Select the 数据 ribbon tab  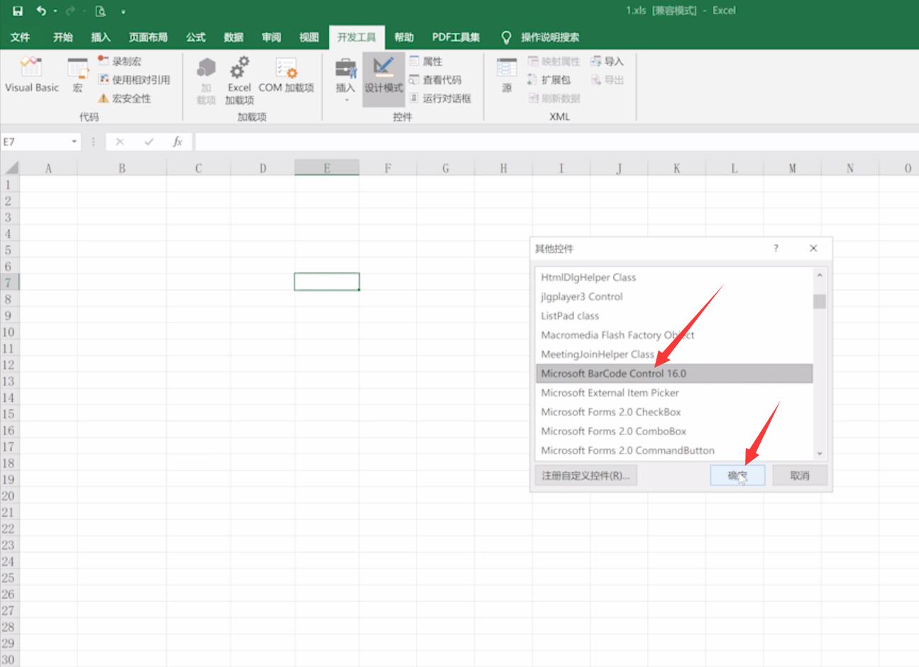click(x=233, y=37)
